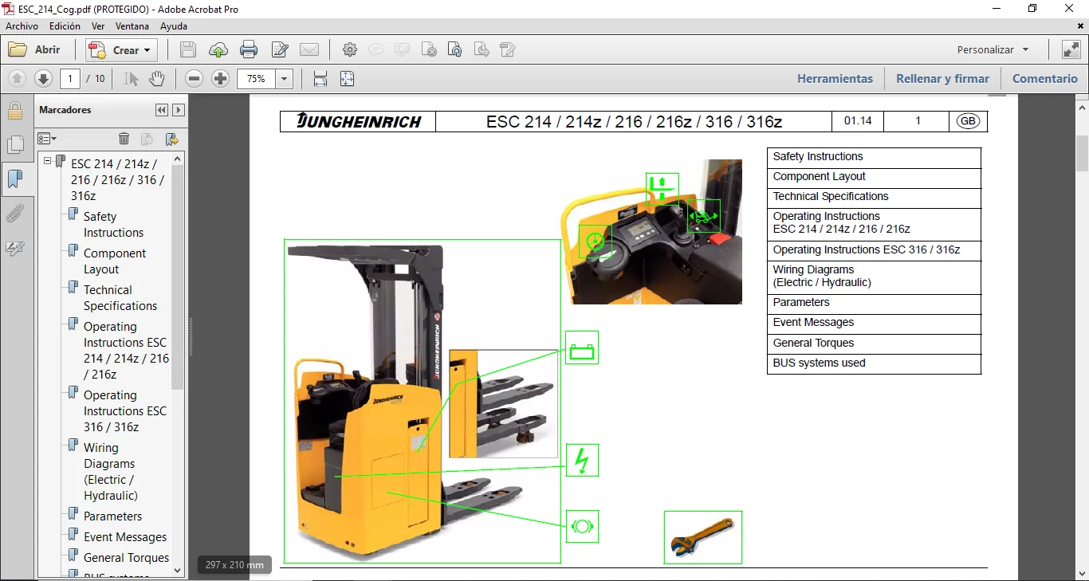The image size is (1089, 581).
Task: Open the Event Messages bookmark
Action: 125,537
